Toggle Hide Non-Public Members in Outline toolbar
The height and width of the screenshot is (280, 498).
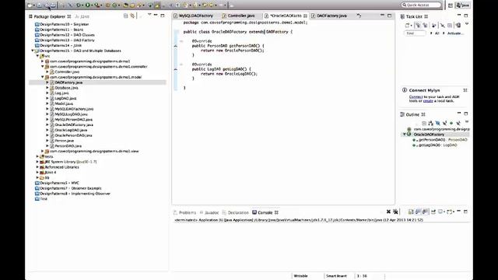[x=451, y=123]
